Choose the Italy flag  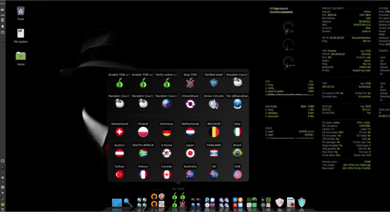(237, 132)
